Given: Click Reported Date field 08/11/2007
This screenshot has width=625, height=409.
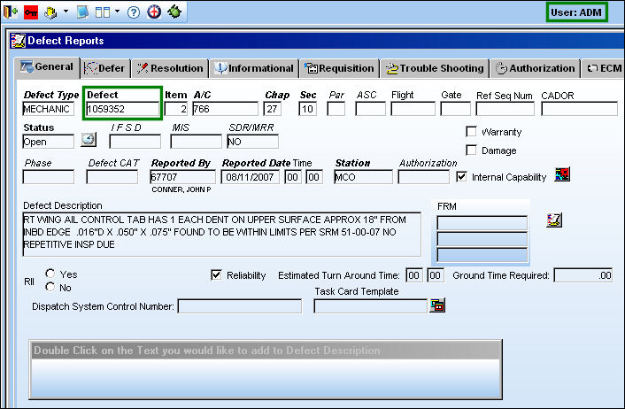Looking at the screenshot, I should click(251, 177).
